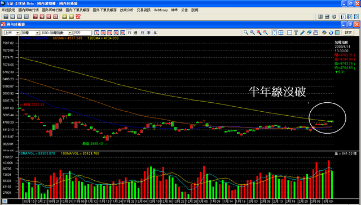
Task: Switch chart to yearly 年 period
Action: (x=155, y=33)
